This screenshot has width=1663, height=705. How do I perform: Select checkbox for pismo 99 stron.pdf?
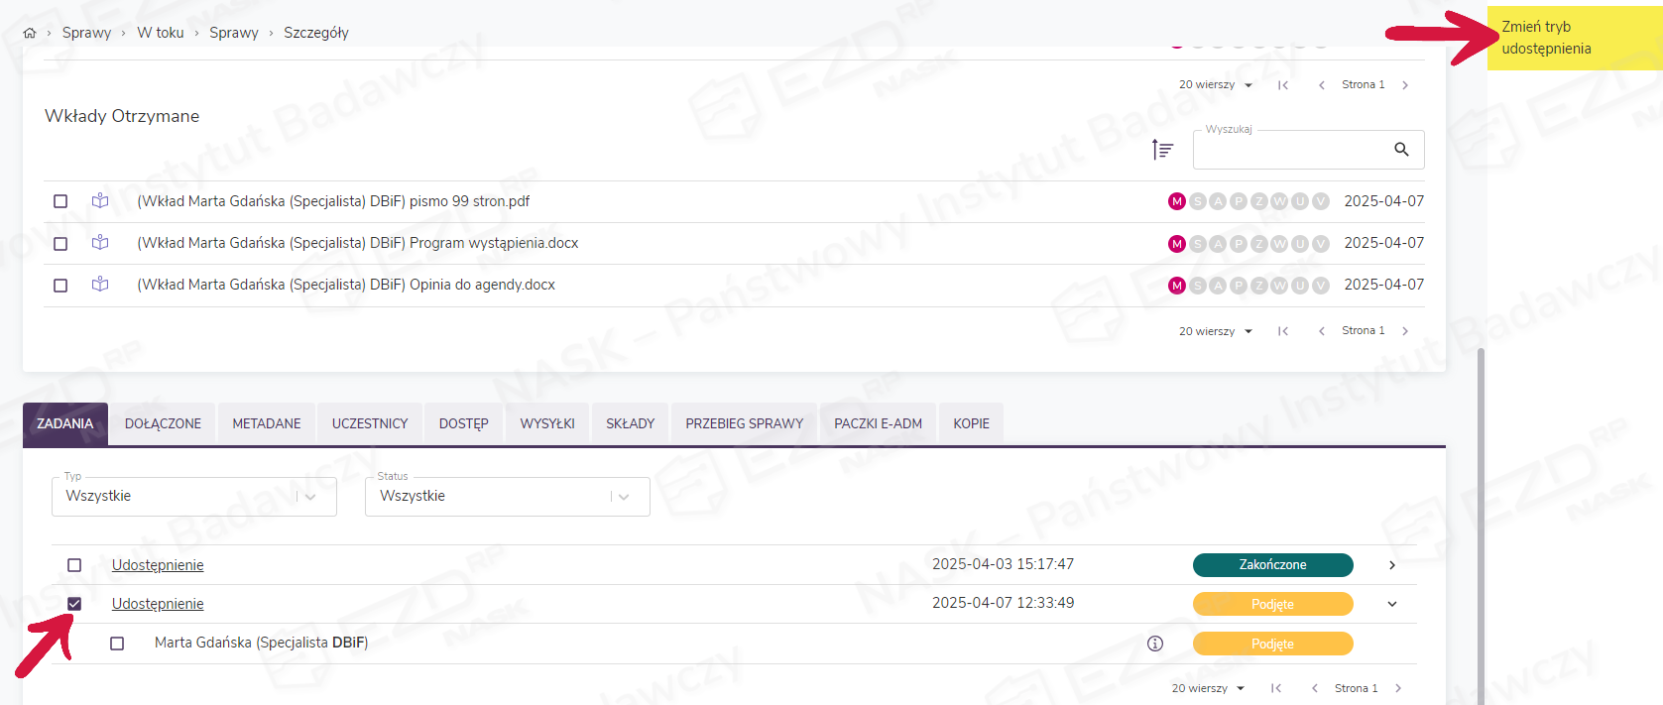point(60,201)
